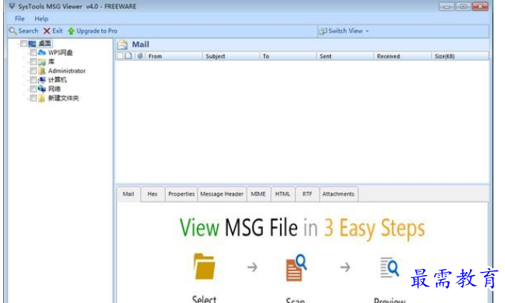505x303 pixels.
Task: Switch to the HTML tab
Action: (282, 194)
